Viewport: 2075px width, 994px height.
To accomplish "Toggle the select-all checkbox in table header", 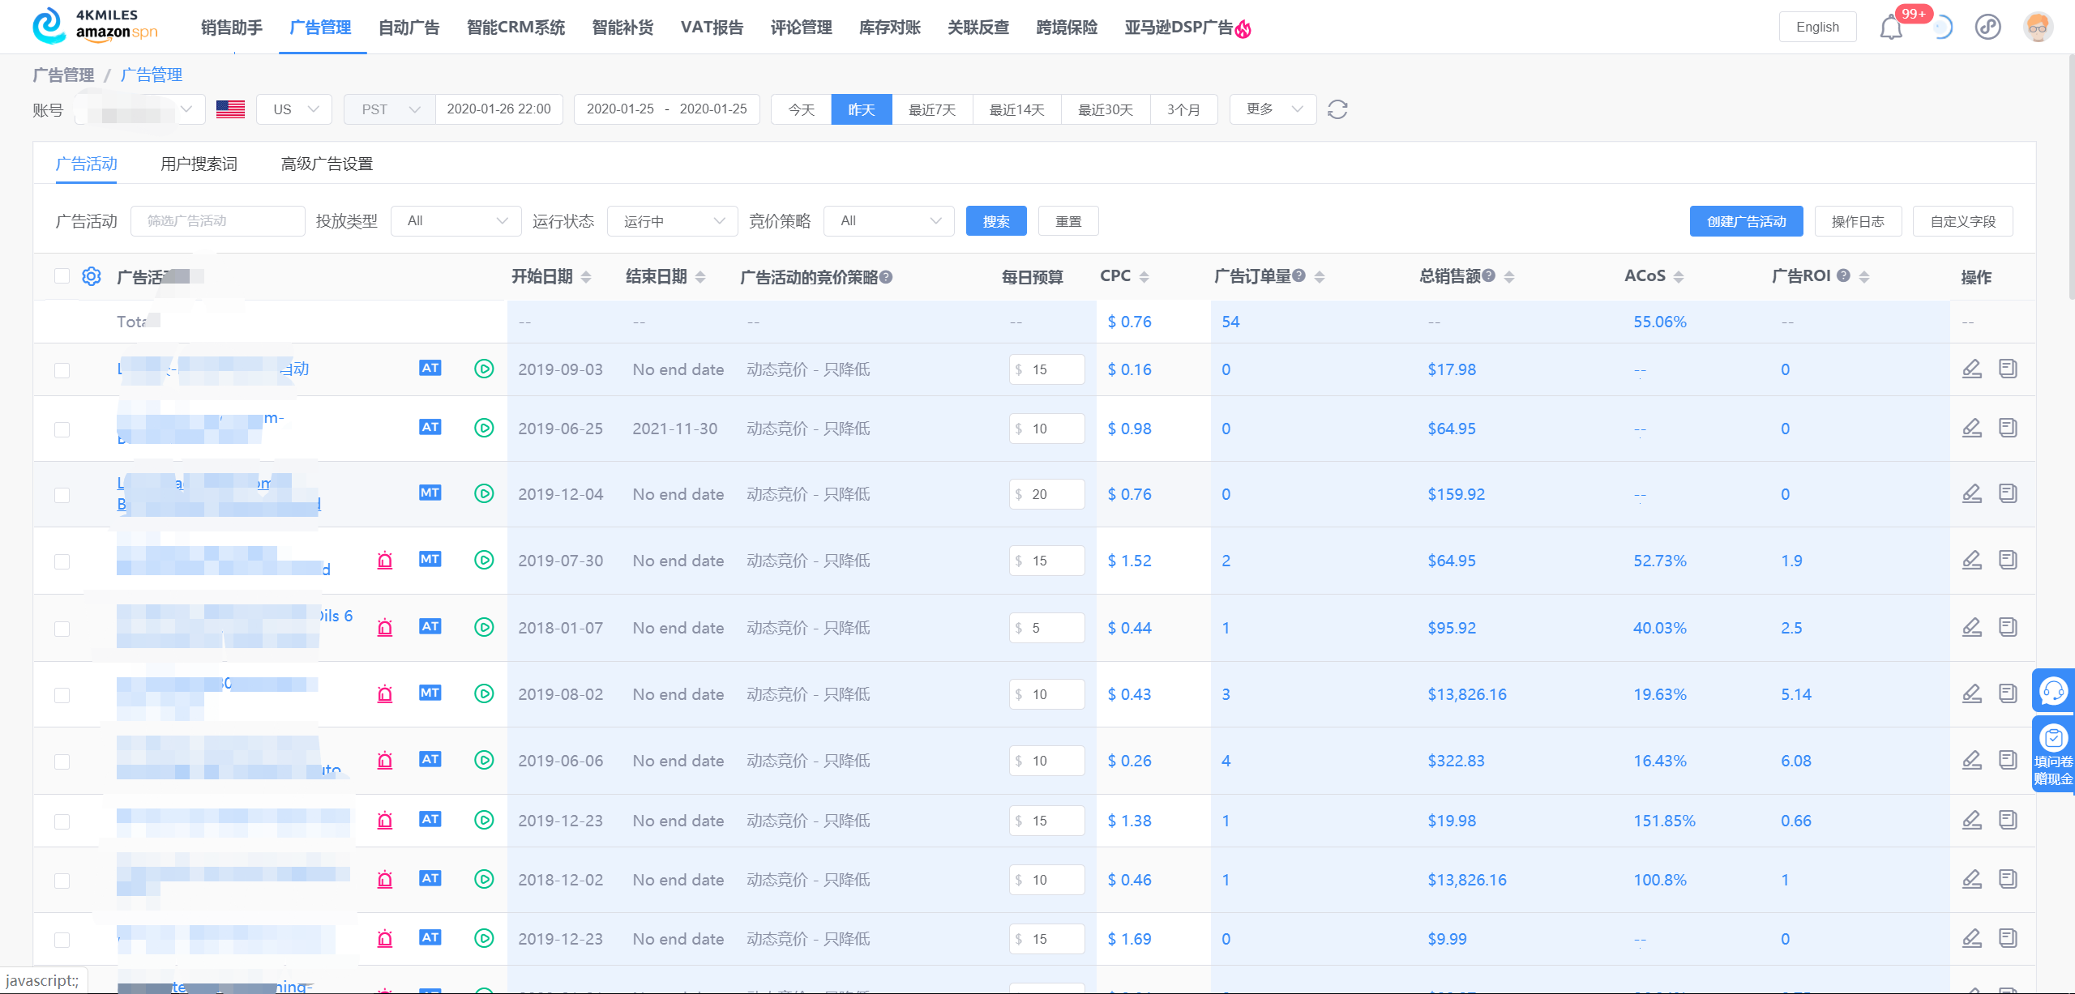I will [x=62, y=275].
